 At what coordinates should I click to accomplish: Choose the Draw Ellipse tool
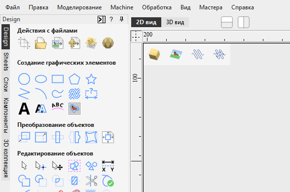point(41,79)
